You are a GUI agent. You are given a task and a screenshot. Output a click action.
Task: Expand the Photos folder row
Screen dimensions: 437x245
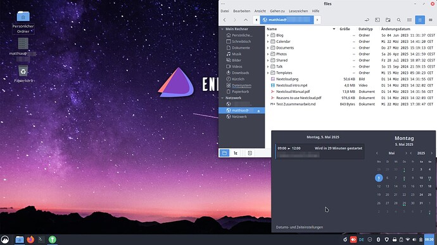268,54
